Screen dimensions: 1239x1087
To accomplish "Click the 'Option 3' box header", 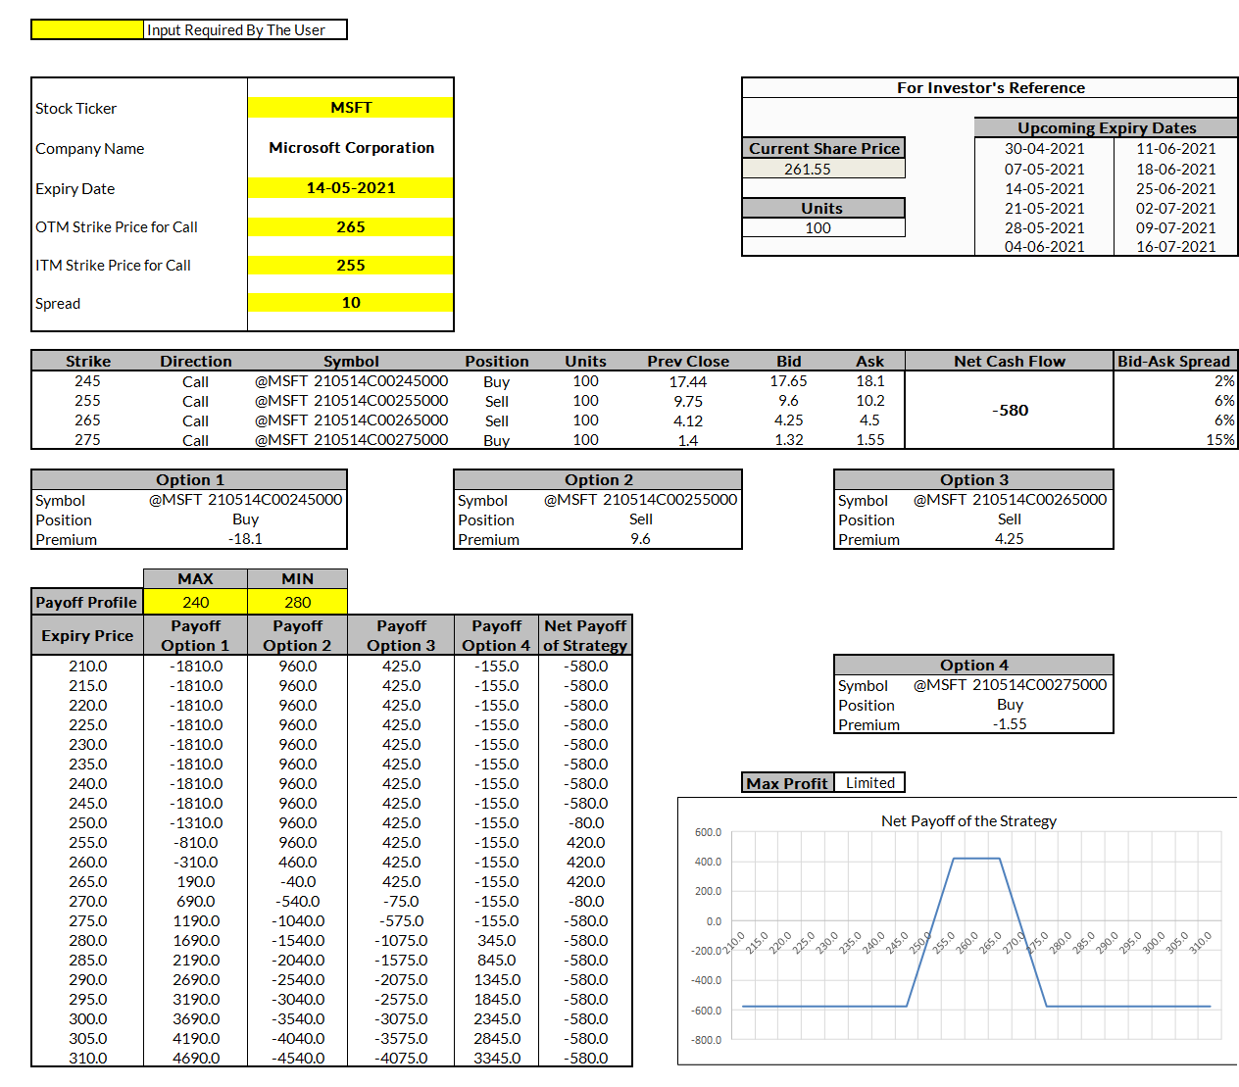I will coord(974,480).
